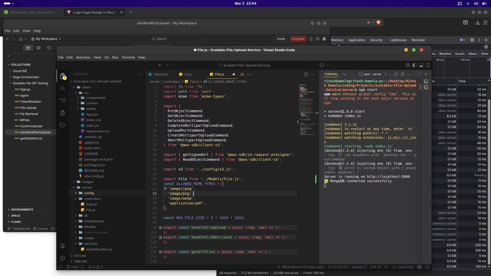Open Auth.js file in controllers folder
491x276 pixels.
[92, 204]
